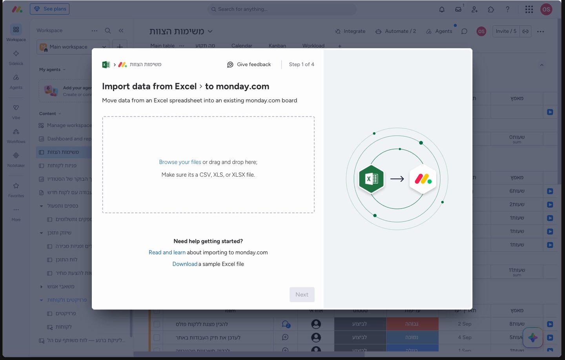
Task: Click the Search for anything field
Action: pos(282,9)
